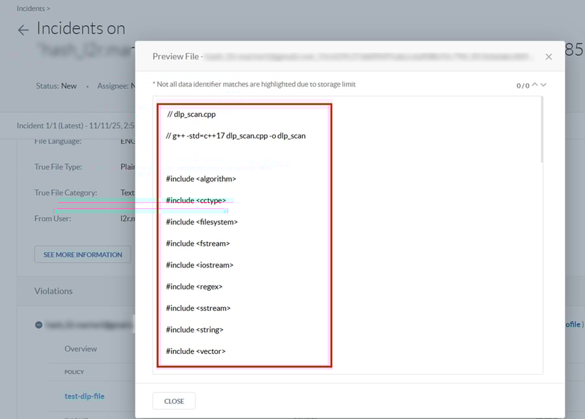Viewport: 585px width, 419px height.
Task: Select the highlighted include cctype line
Action: click(x=196, y=200)
